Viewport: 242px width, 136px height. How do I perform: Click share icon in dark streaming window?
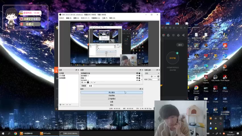(x=183, y=35)
